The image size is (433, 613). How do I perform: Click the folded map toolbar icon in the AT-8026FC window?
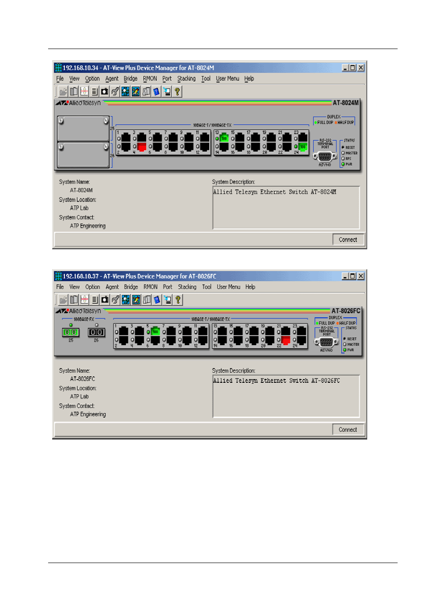click(x=147, y=300)
